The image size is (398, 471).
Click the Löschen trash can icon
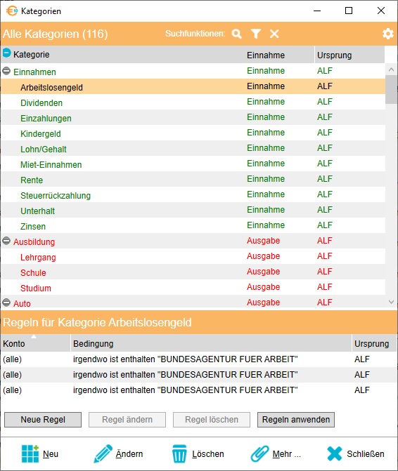click(179, 453)
